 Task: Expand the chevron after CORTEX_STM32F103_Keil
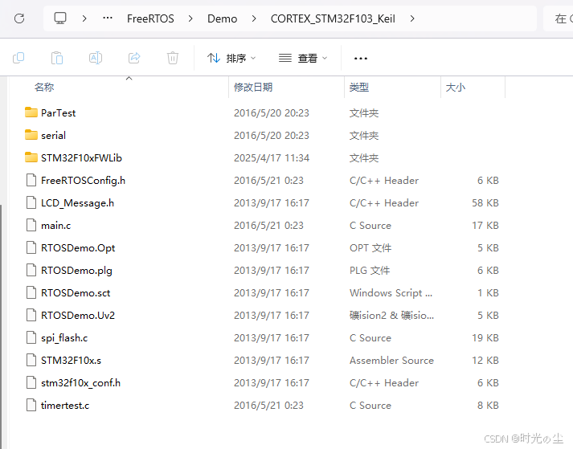[x=412, y=18]
